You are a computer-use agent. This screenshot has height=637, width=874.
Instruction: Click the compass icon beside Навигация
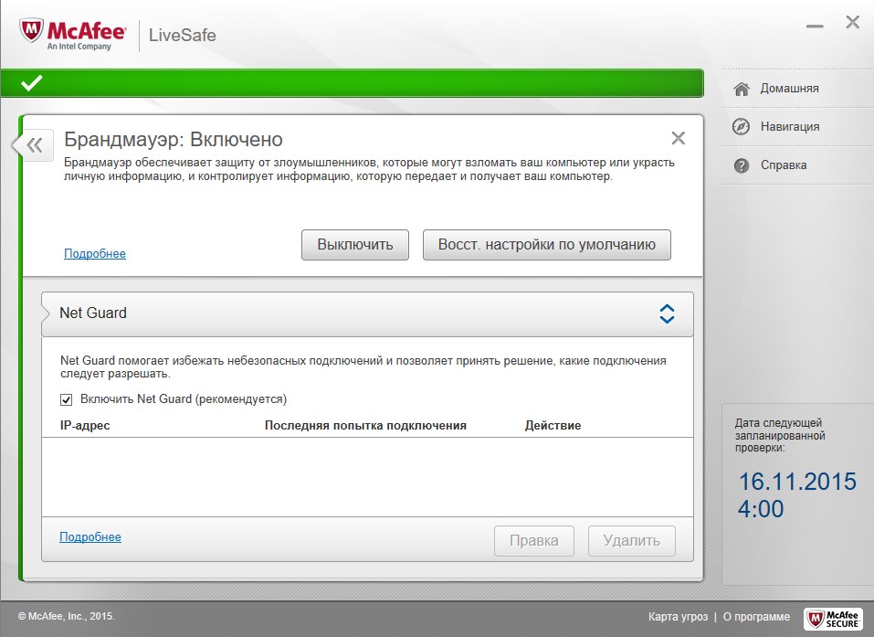pyautogui.click(x=741, y=127)
